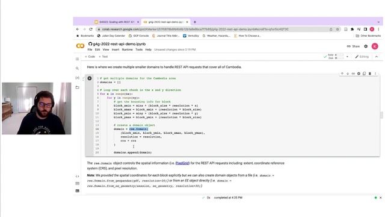Open table of contents sidebar icon

78,59
